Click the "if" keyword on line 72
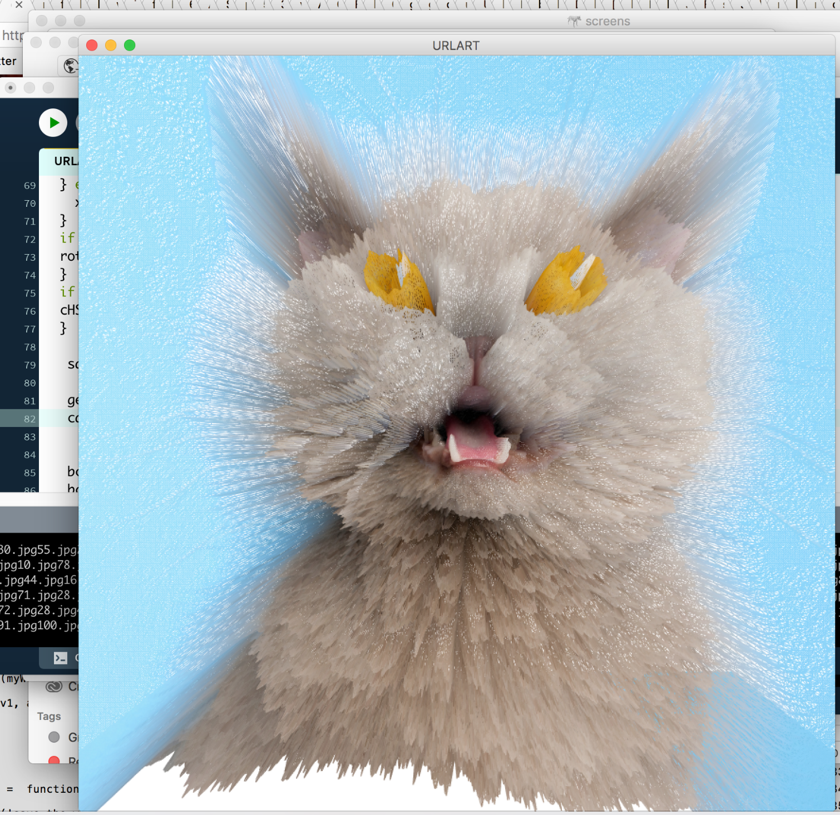 point(67,238)
